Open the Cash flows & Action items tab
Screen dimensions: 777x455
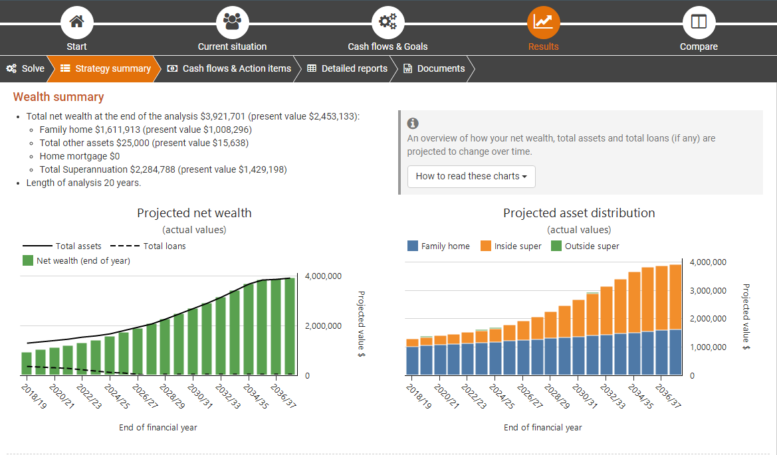point(229,68)
